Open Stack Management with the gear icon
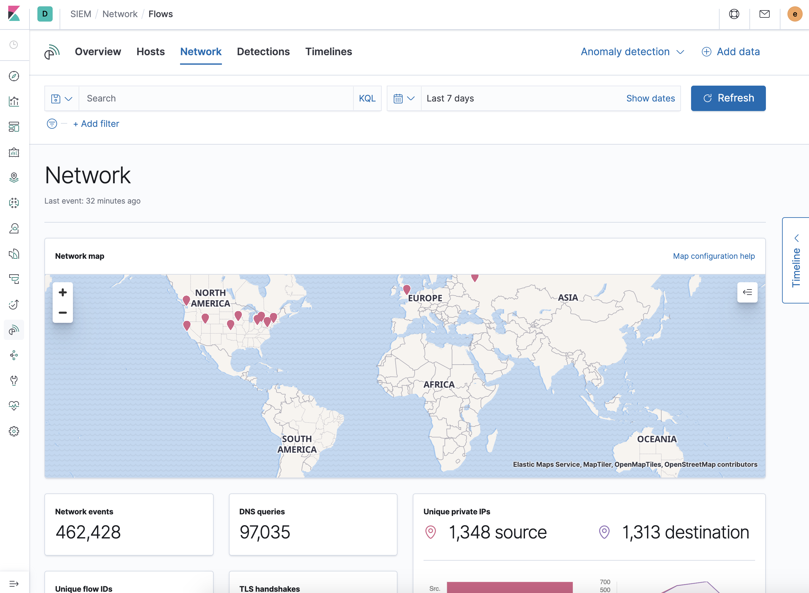 pos(14,431)
